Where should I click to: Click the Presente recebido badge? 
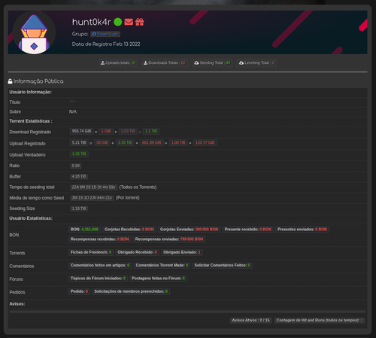(x=248, y=230)
